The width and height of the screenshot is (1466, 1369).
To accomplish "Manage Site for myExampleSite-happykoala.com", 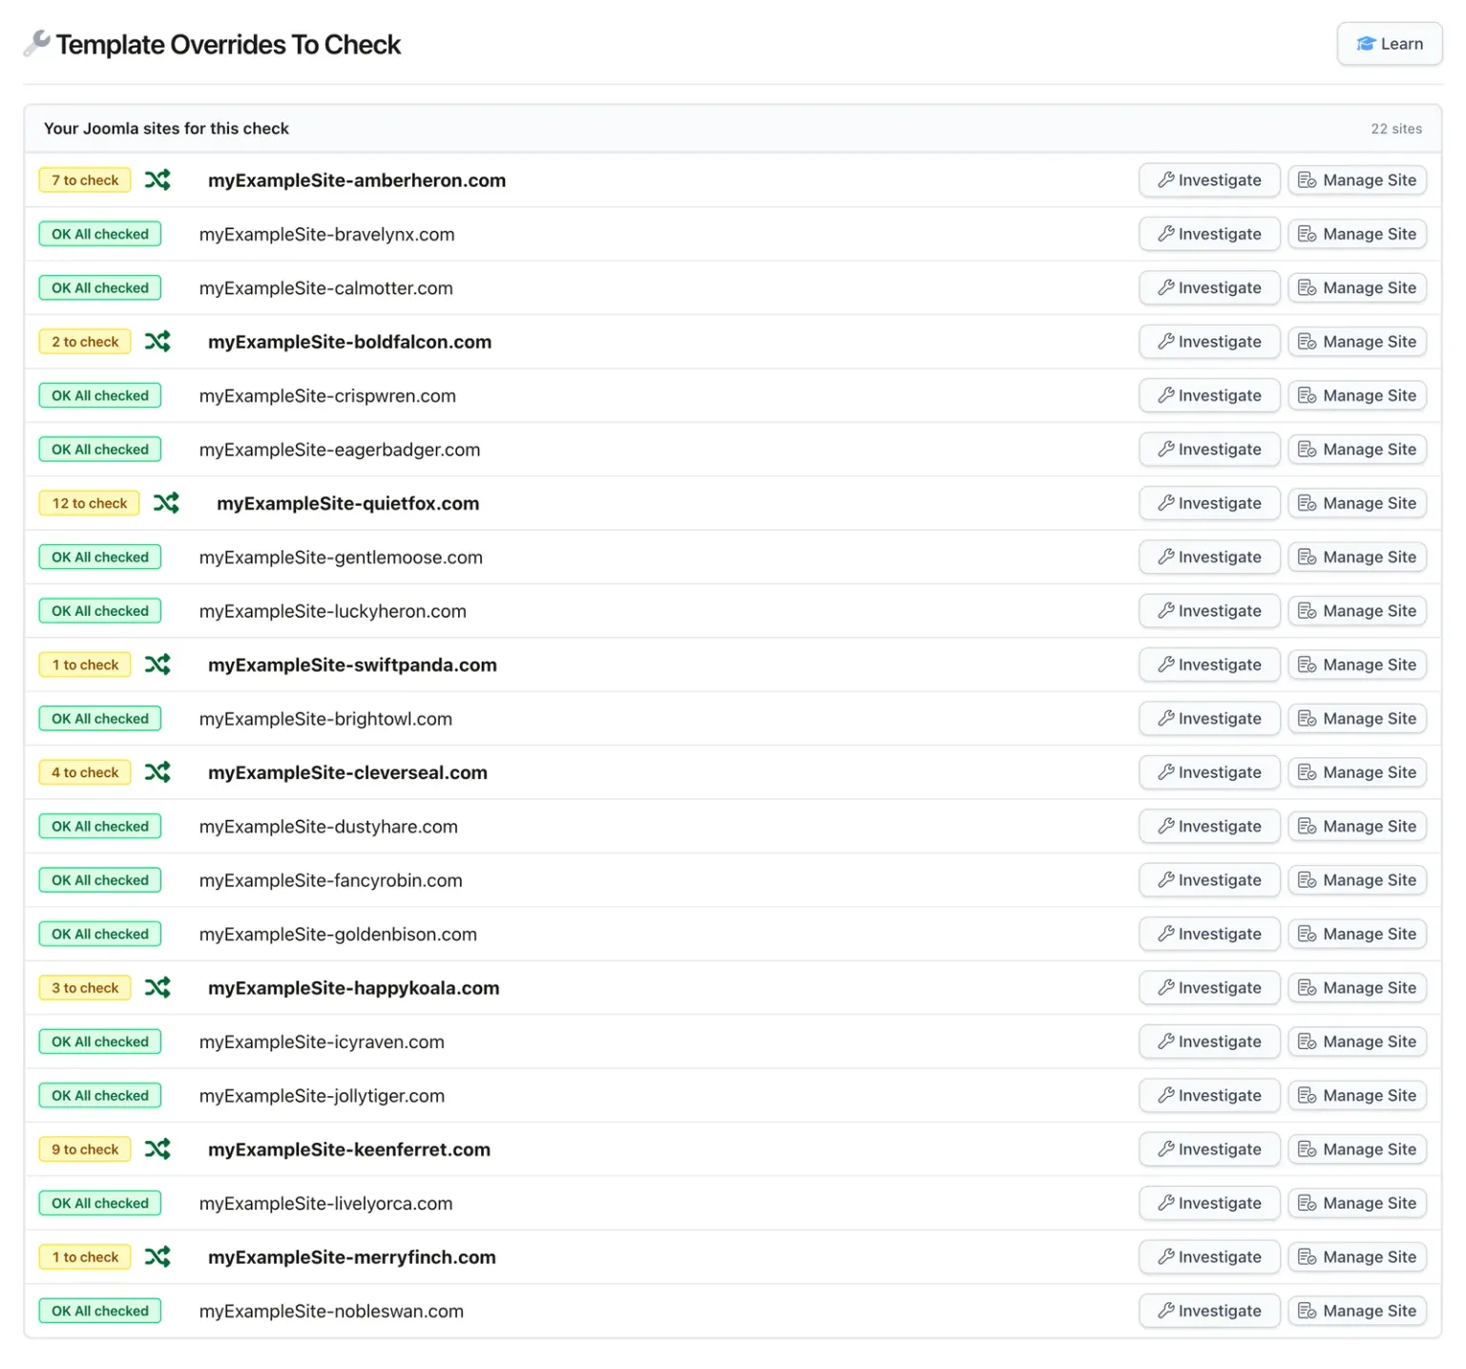I will point(1357,987).
